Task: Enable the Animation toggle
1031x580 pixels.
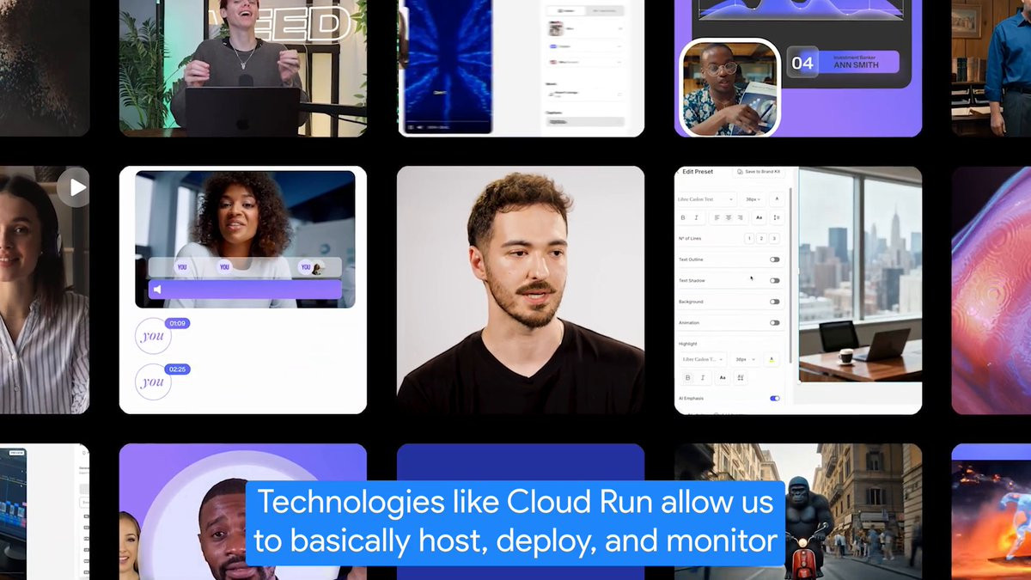Action: (775, 323)
